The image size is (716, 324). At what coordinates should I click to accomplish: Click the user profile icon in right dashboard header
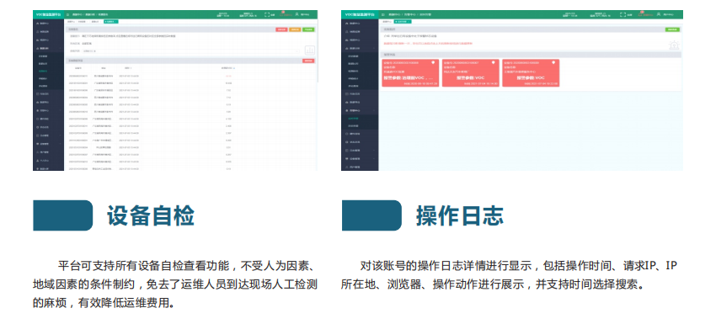tap(658, 14)
